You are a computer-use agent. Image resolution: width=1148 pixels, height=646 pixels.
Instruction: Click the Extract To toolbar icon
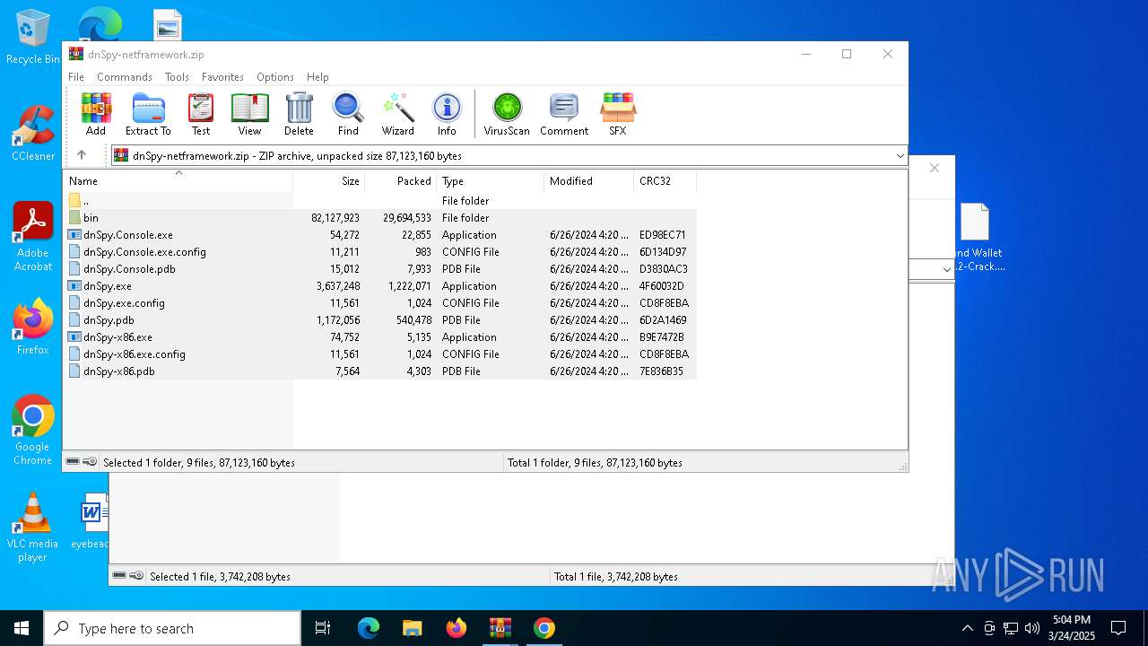(x=148, y=114)
